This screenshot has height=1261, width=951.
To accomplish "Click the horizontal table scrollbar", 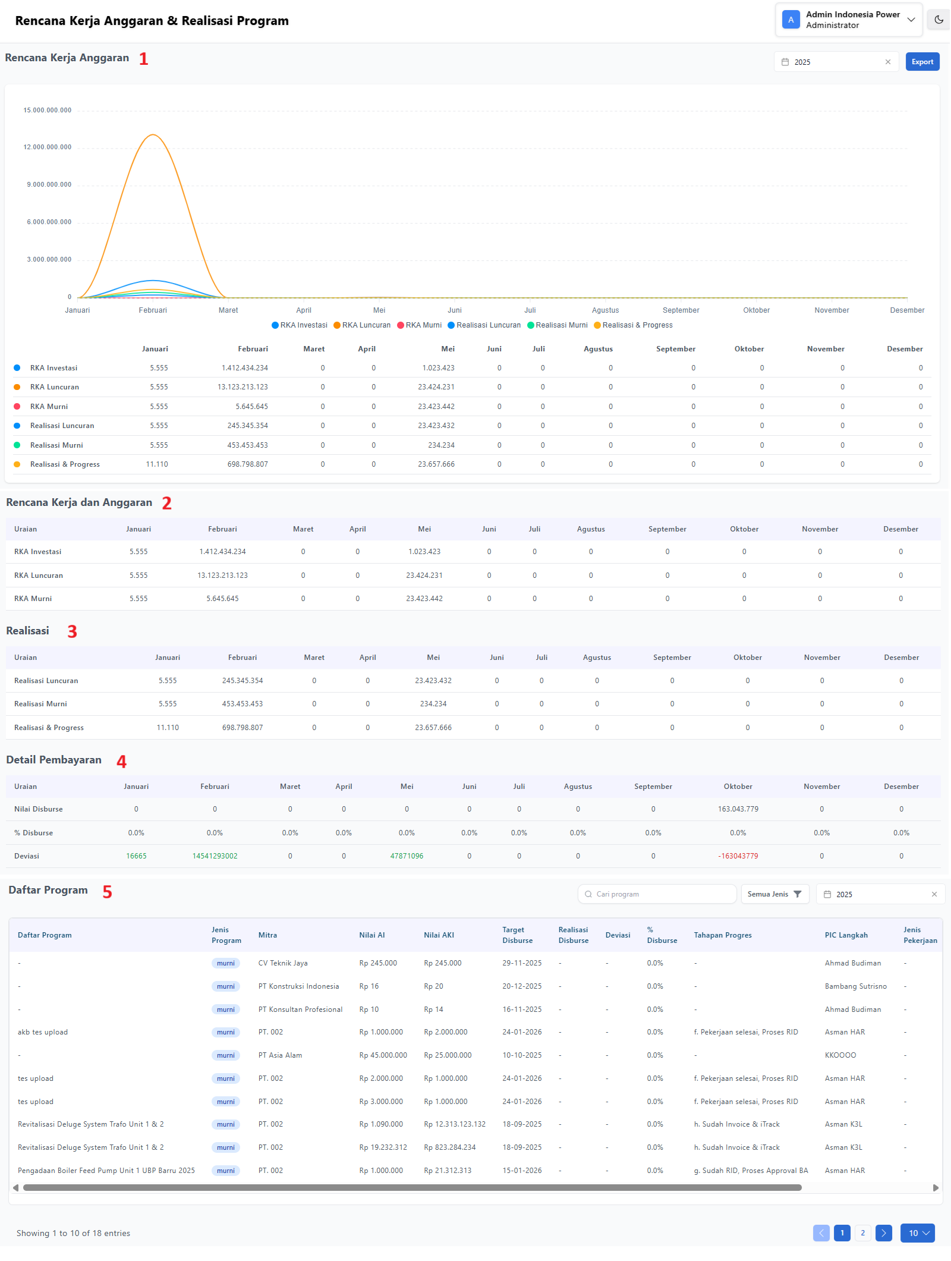I will (x=412, y=1188).
